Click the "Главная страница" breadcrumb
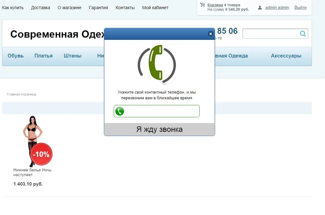This screenshot has height=215, width=325. pyautogui.click(x=21, y=94)
